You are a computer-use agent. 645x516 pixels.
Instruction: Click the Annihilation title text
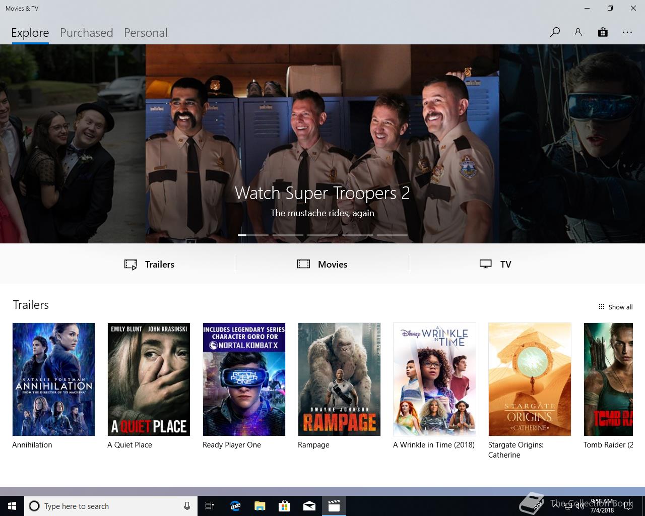tap(32, 445)
